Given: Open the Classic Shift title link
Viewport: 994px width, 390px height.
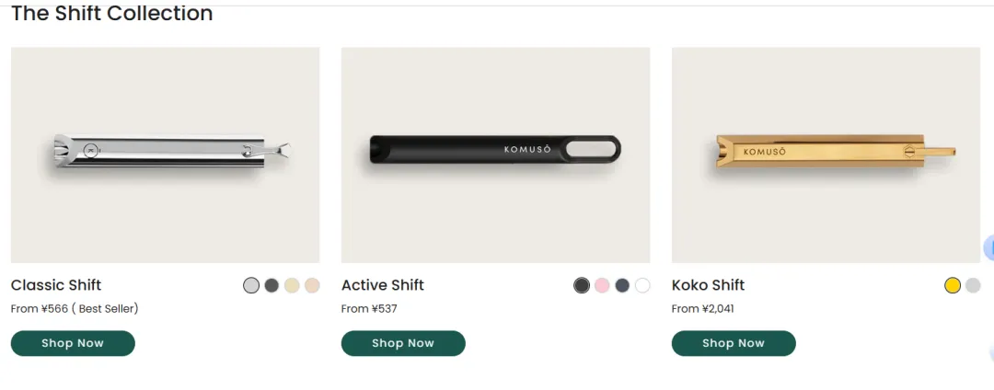Looking at the screenshot, I should 56,285.
